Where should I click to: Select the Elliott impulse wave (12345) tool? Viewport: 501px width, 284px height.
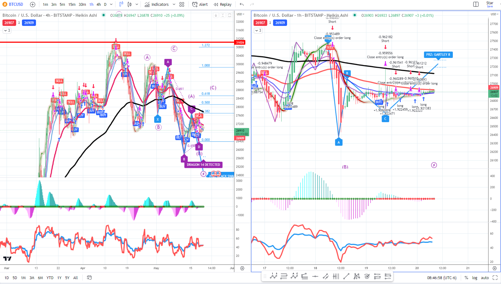tap(274, 276)
